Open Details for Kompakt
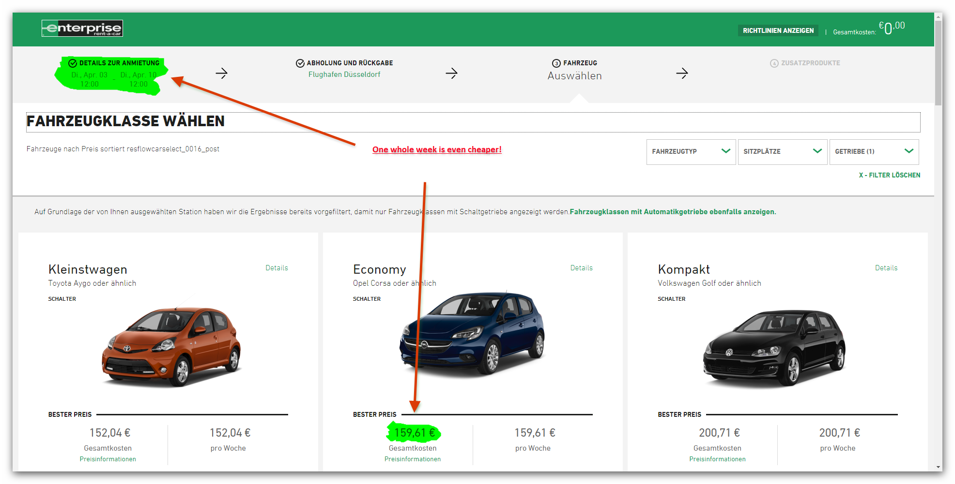This screenshot has width=955, height=484. click(x=886, y=268)
